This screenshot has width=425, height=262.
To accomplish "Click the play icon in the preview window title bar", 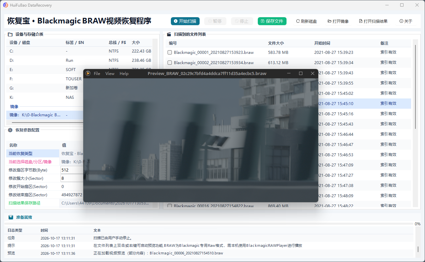I will (88, 73).
